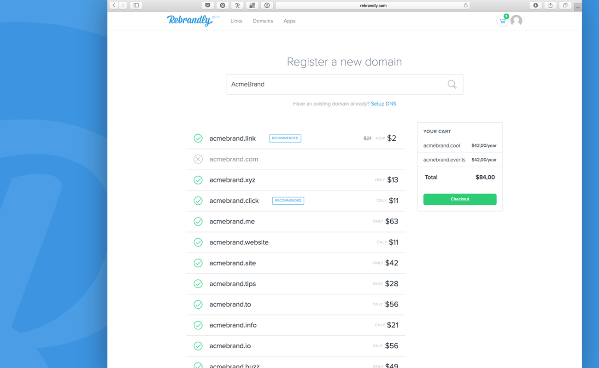Go back with Safari's back arrow
599x368 pixels.
(114, 6)
